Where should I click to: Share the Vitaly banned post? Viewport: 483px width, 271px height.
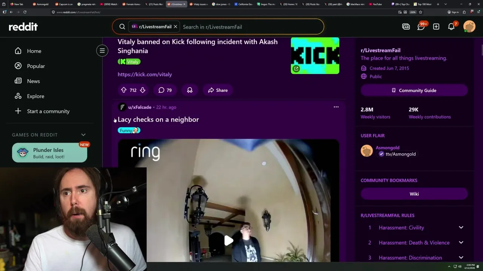218,90
